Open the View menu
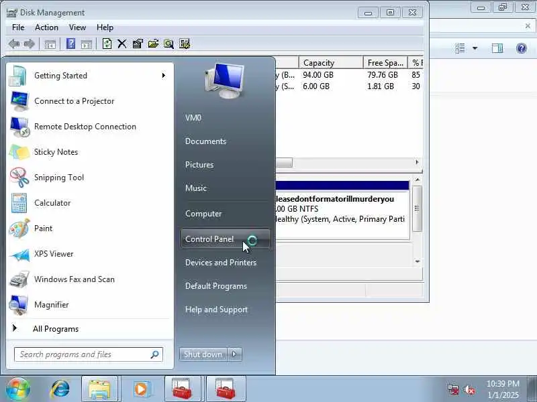537x402 pixels. pyautogui.click(x=77, y=27)
